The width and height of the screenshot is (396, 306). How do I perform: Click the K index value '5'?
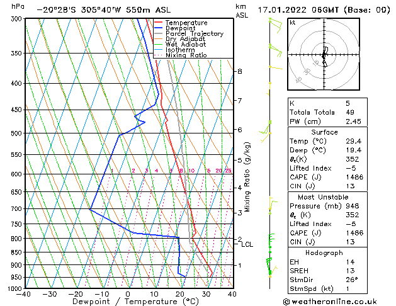click(x=348, y=103)
